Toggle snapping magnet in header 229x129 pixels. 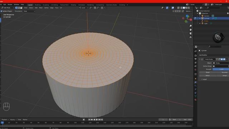click(95, 8)
